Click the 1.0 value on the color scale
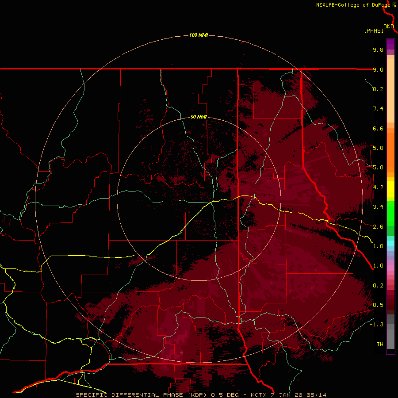Image resolution: width=398 pixels, height=398 pixels. [378, 266]
